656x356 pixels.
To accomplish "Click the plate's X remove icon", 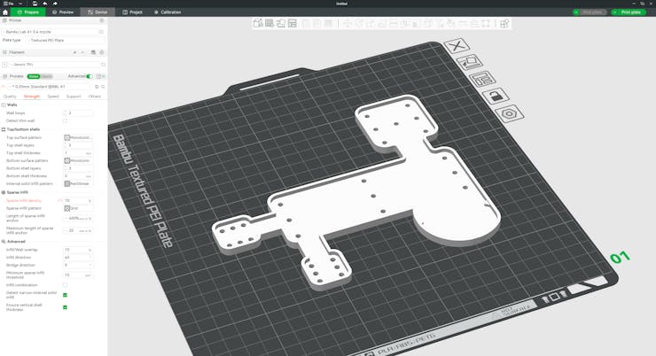I will coord(457,46).
